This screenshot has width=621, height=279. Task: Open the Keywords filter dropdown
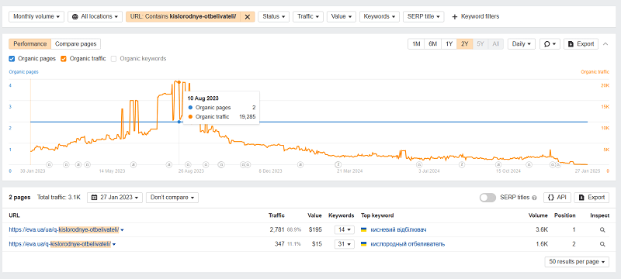(380, 16)
